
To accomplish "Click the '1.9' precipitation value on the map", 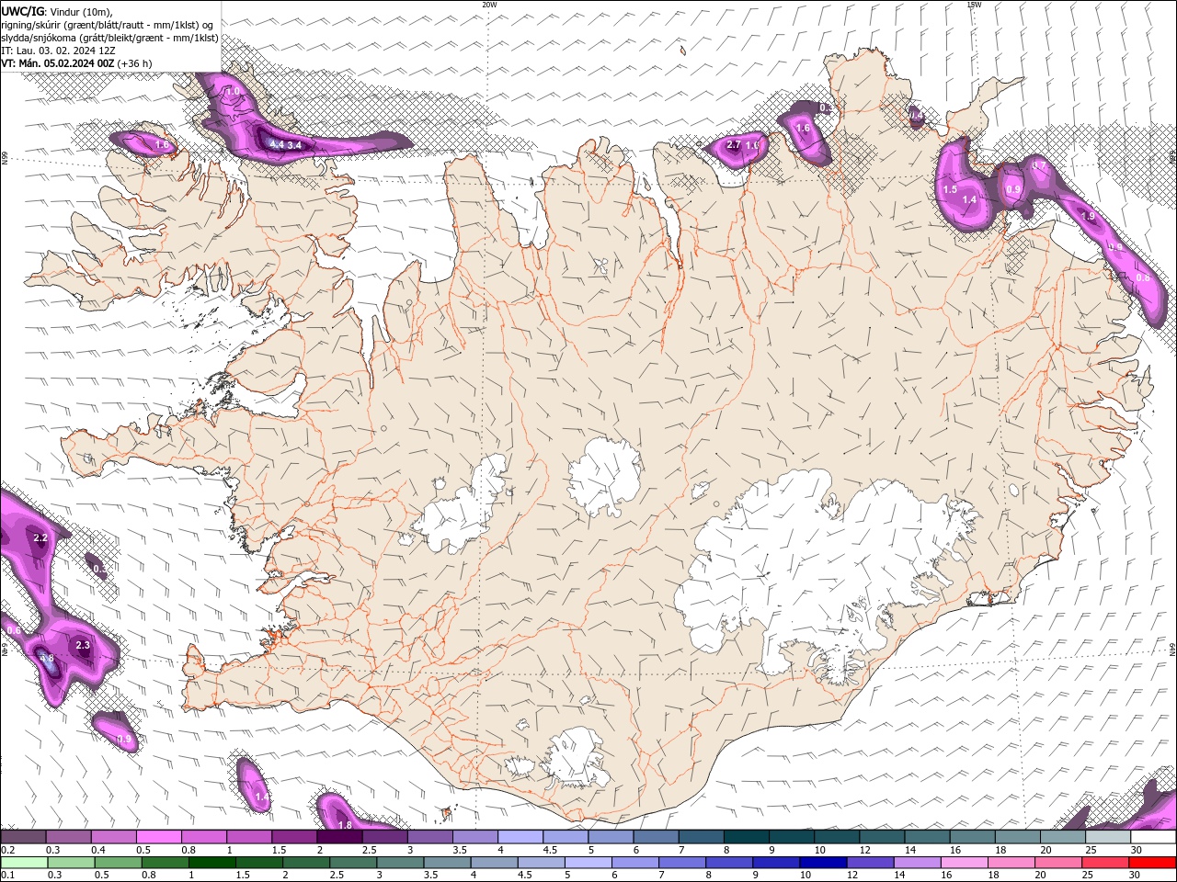I will click(x=1089, y=217).
